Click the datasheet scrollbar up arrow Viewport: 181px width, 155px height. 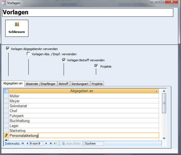164,91
